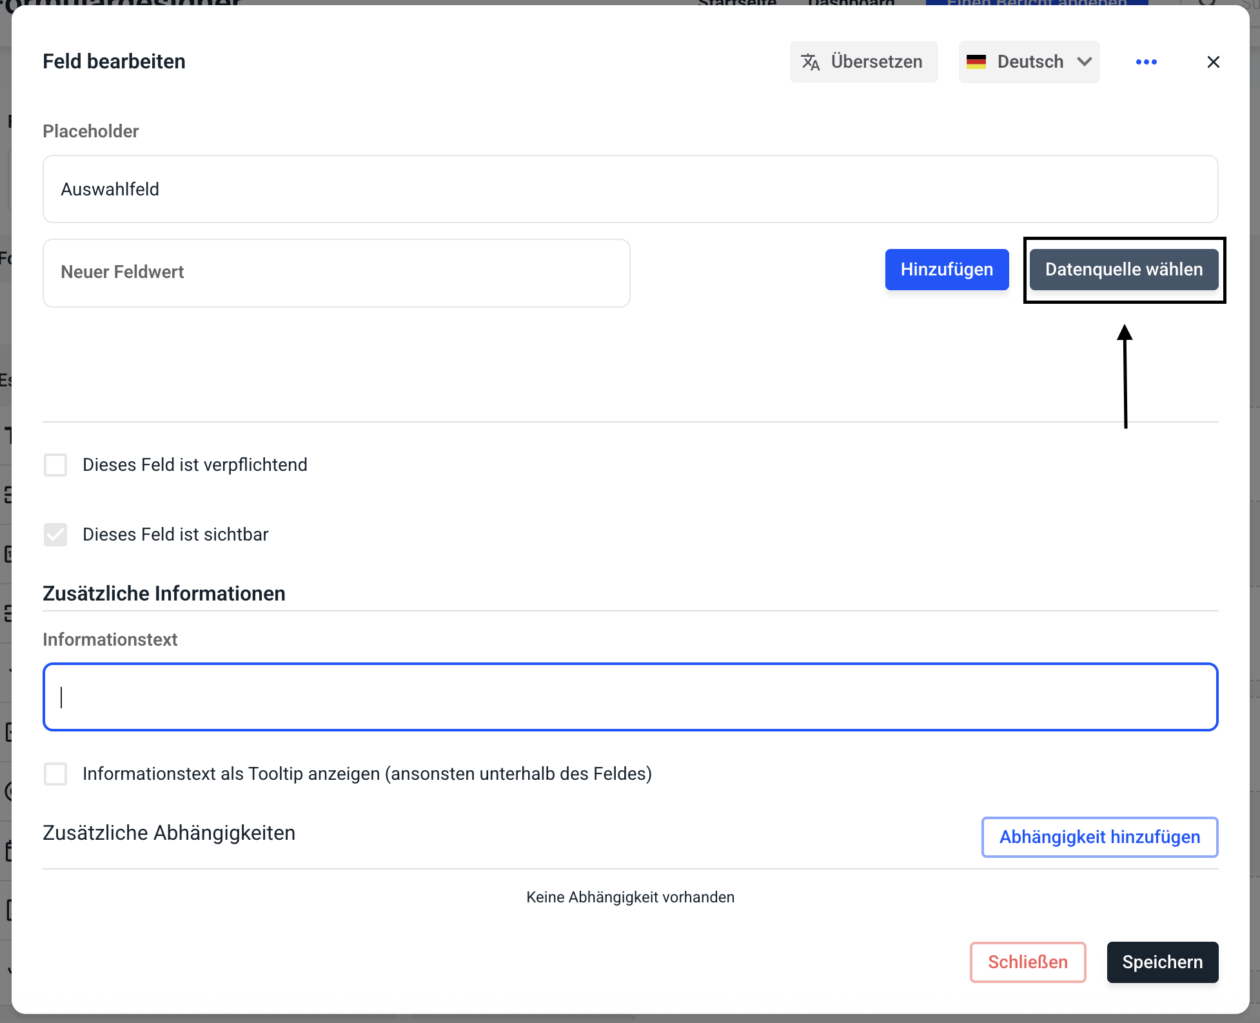Open the three-dots more options menu
Image resolution: width=1260 pixels, height=1023 pixels.
pyautogui.click(x=1146, y=62)
